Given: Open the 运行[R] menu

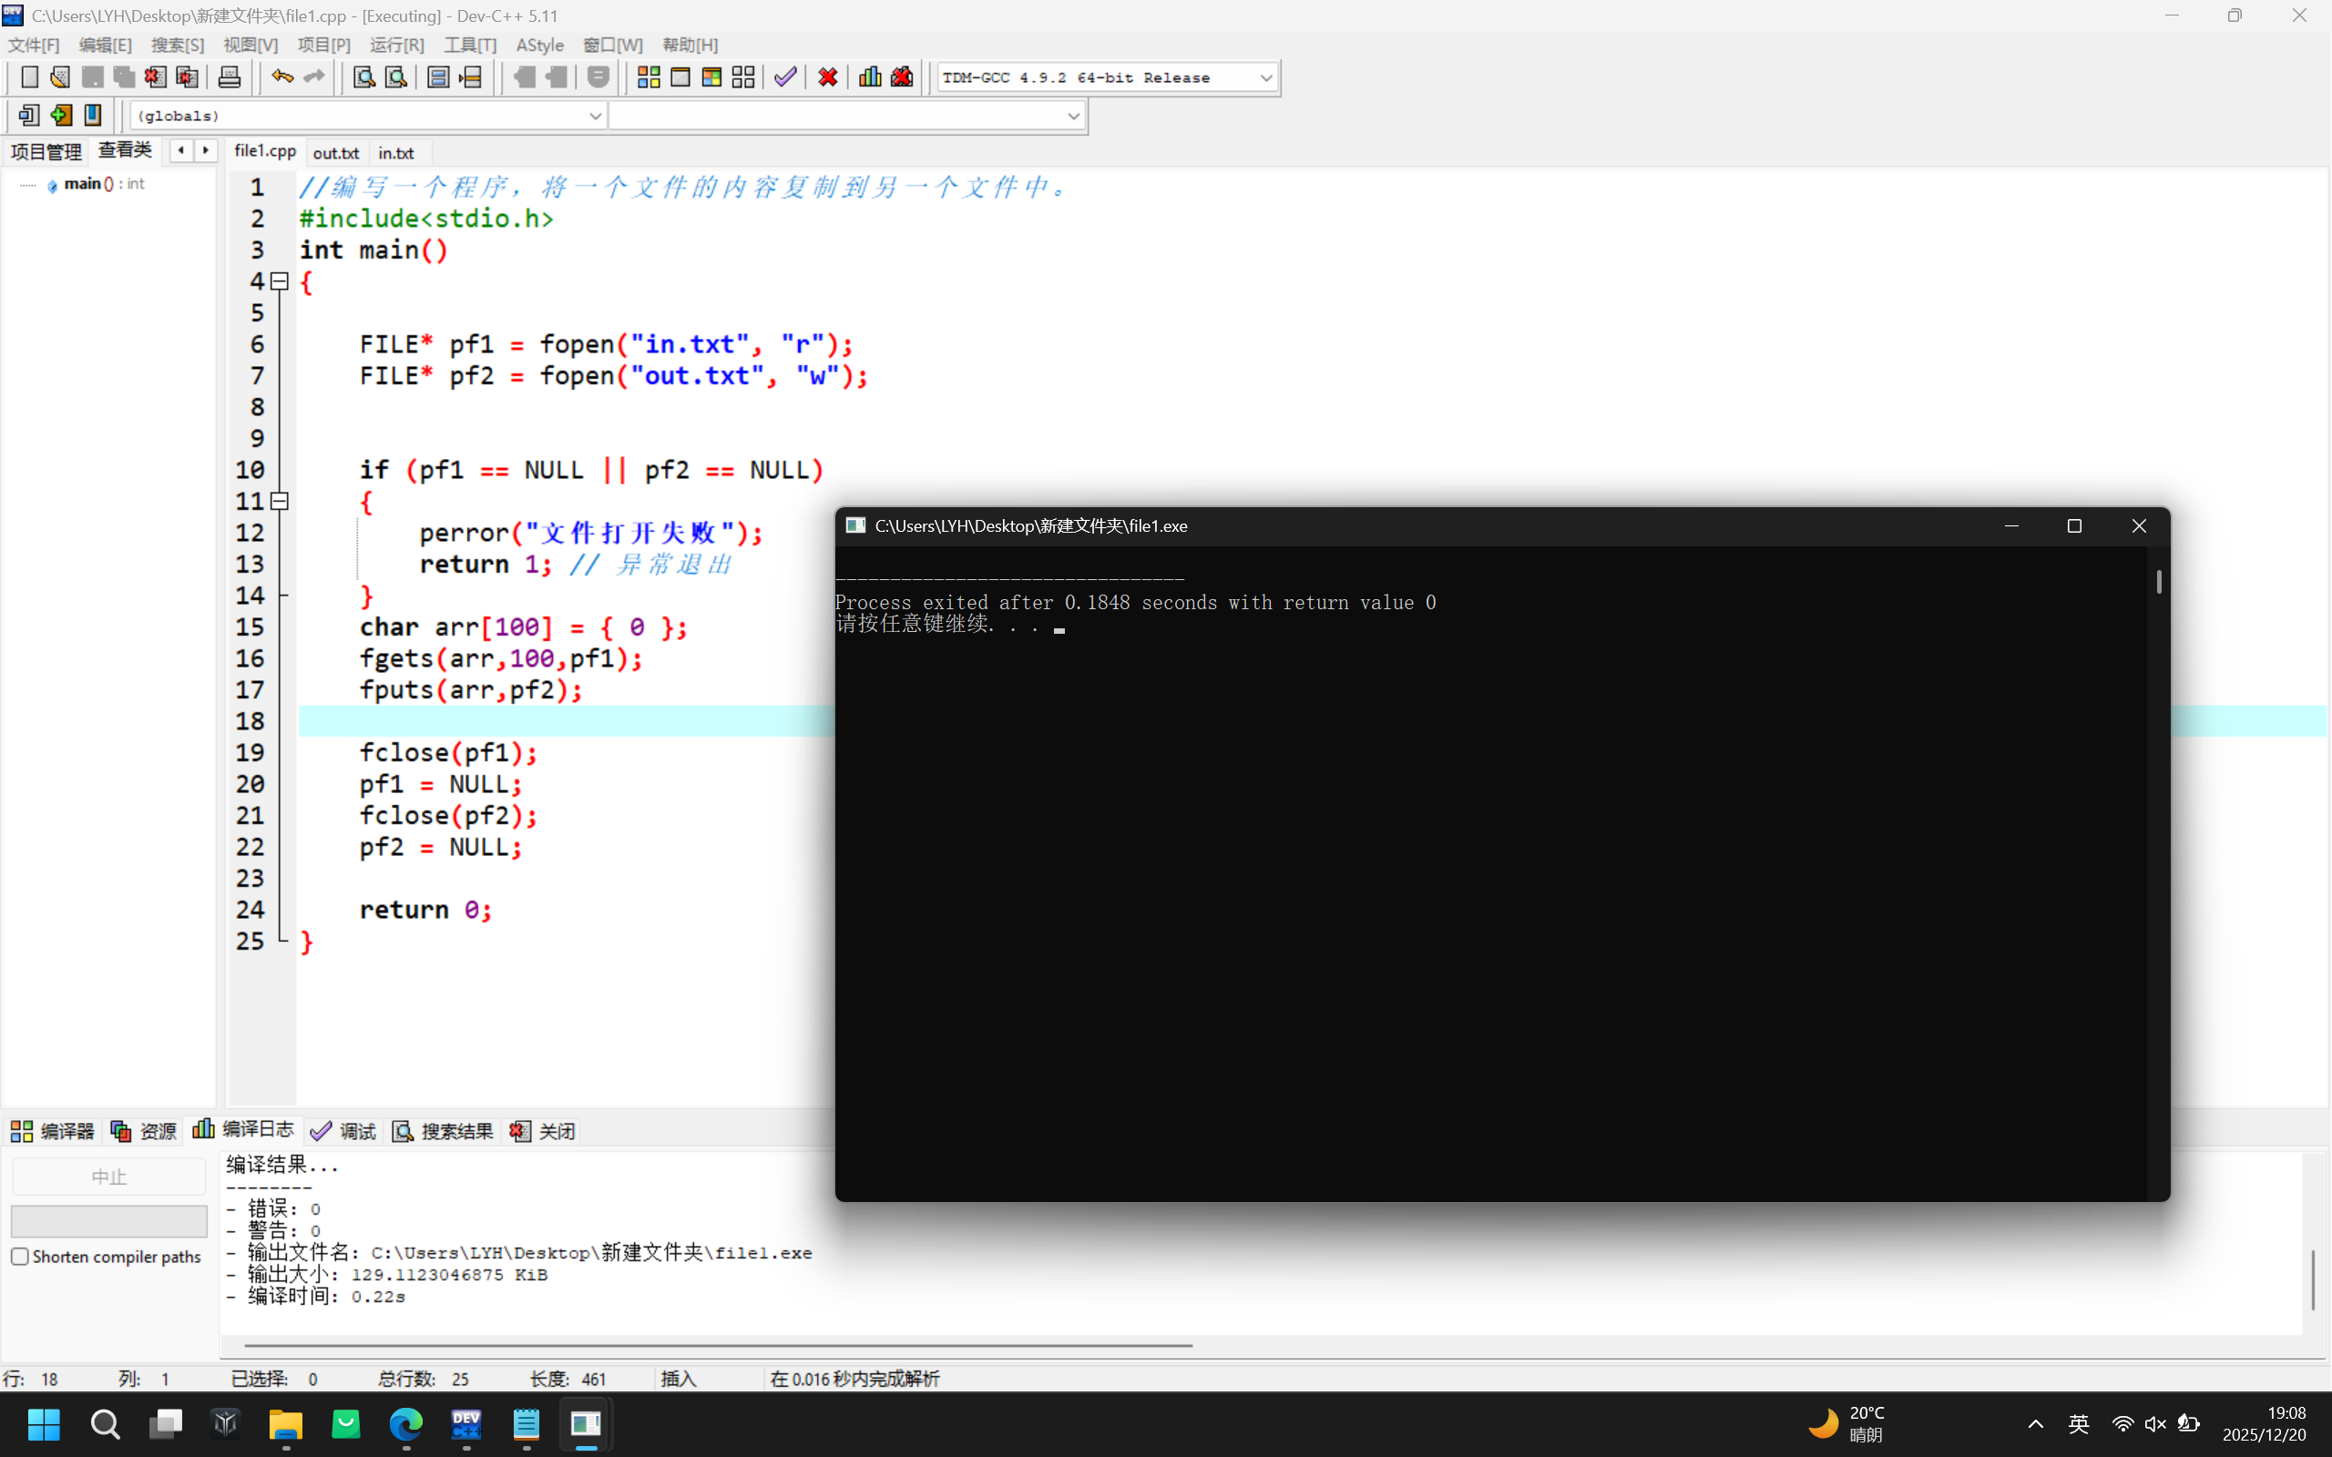Looking at the screenshot, I should point(396,46).
